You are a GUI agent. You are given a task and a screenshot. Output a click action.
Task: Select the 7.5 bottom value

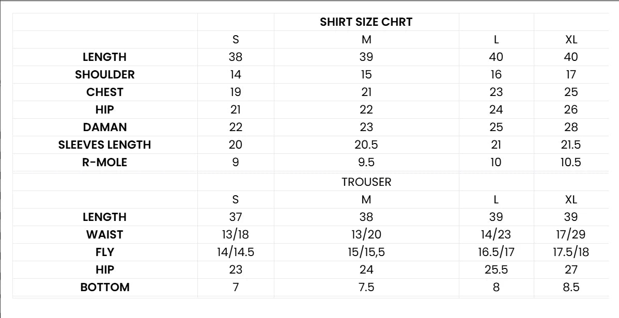click(366, 288)
